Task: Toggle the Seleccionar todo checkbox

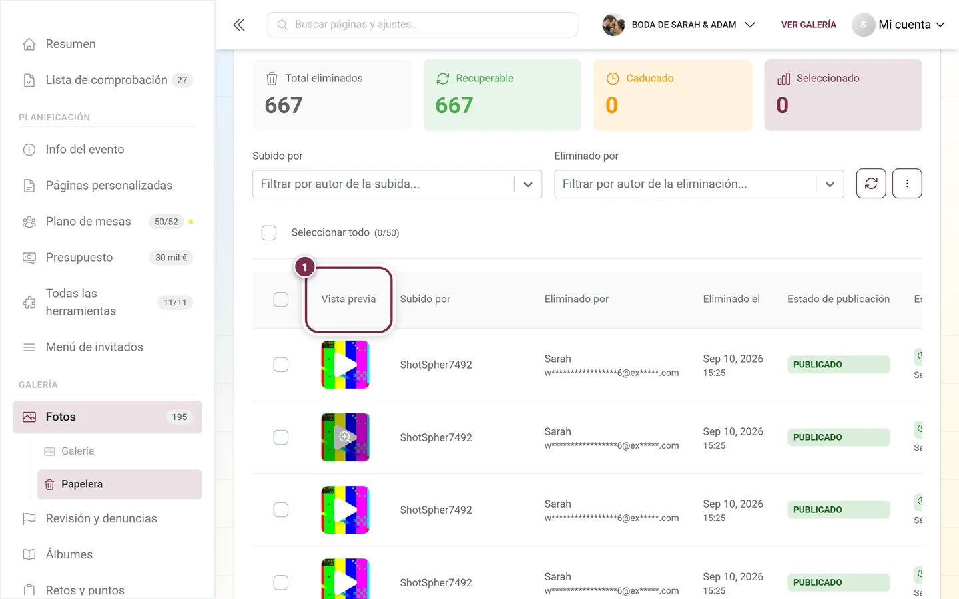Action: (x=269, y=233)
